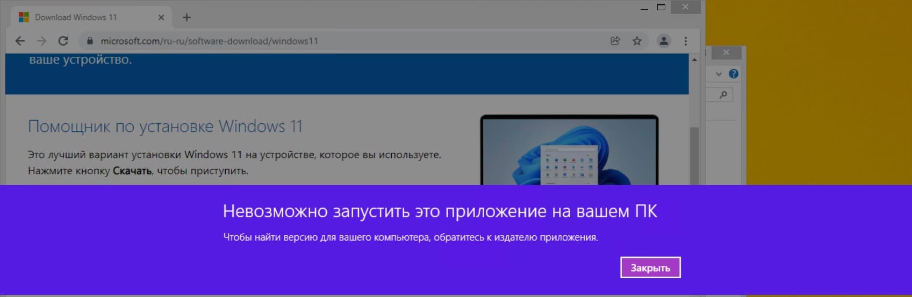
Task: Click the Закрыть button in the purple dialog
Action: pos(650,268)
